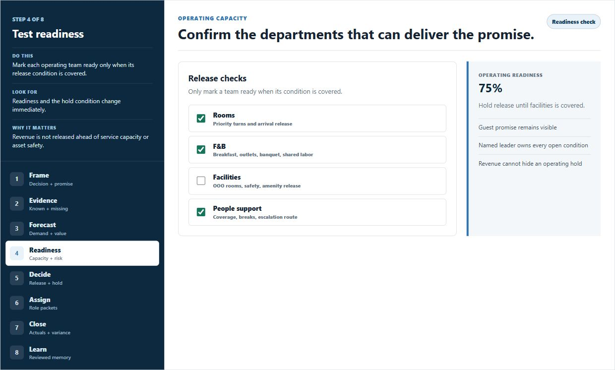Select the Forecast step
This screenshot has width=615, height=370.
pos(82,229)
